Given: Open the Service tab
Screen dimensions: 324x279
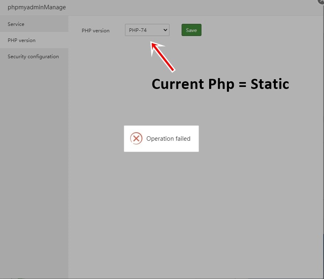Looking at the screenshot, I should click(x=34, y=24).
